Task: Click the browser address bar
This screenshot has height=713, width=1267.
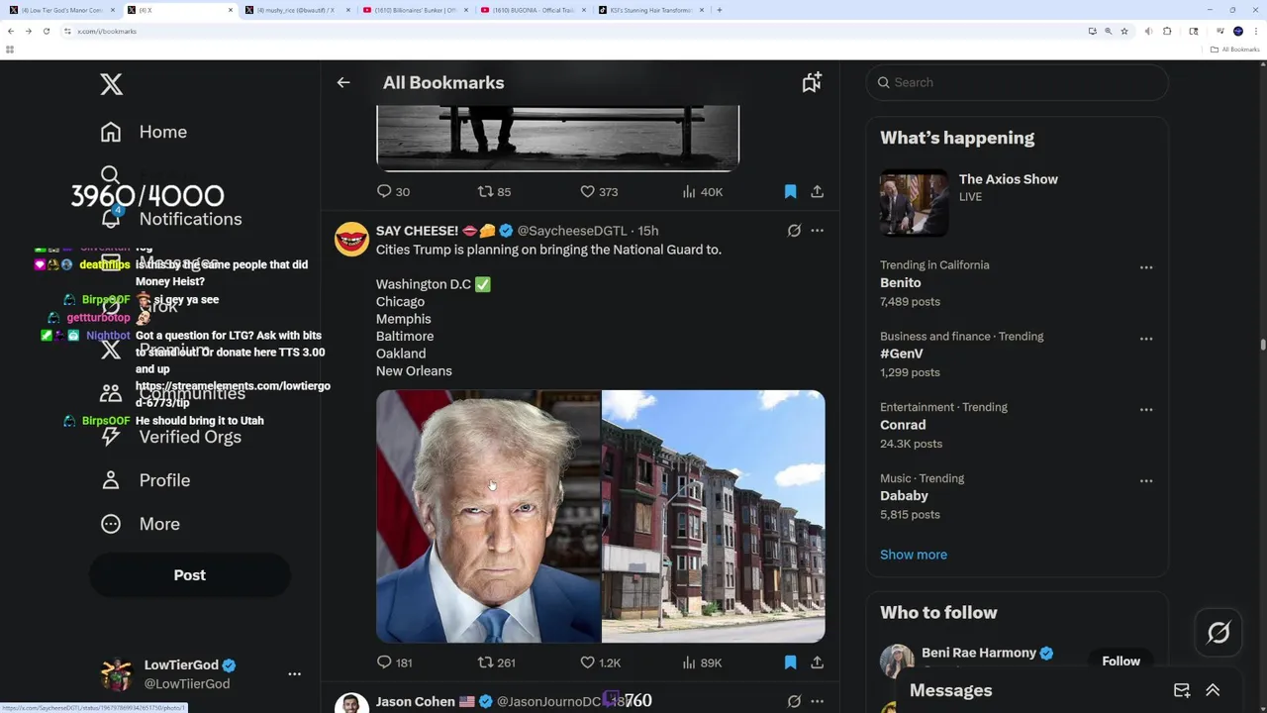Action: click(x=574, y=31)
